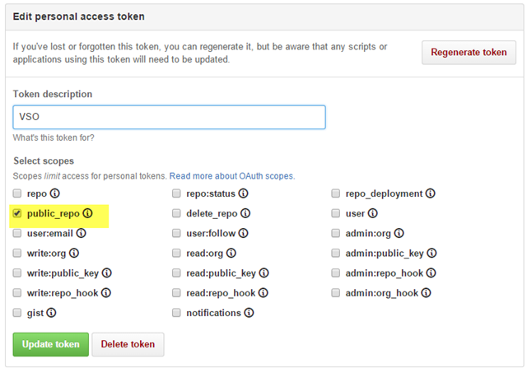Select the user scope checkbox
The width and height of the screenshot is (527, 368).
pos(336,213)
